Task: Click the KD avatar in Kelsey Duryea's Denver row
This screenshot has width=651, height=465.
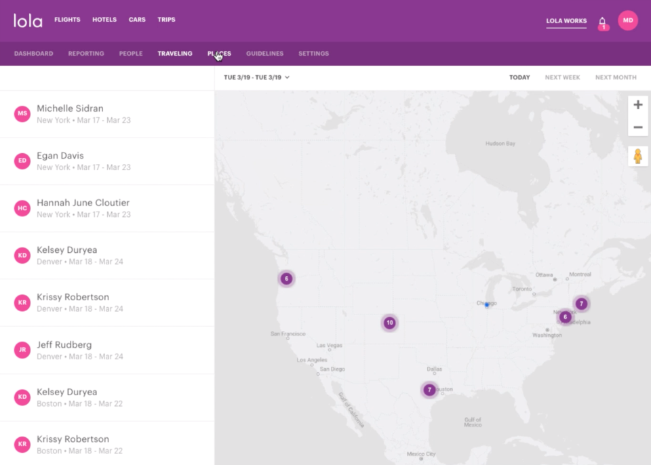Action: tap(22, 256)
